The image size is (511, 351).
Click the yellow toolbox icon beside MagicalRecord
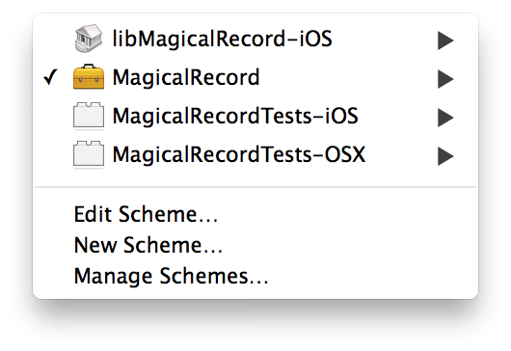pyautogui.click(x=89, y=76)
